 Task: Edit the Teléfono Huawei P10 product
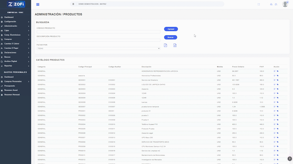274,124
